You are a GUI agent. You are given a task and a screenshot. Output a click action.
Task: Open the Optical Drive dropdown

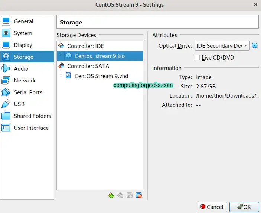coord(222,45)
